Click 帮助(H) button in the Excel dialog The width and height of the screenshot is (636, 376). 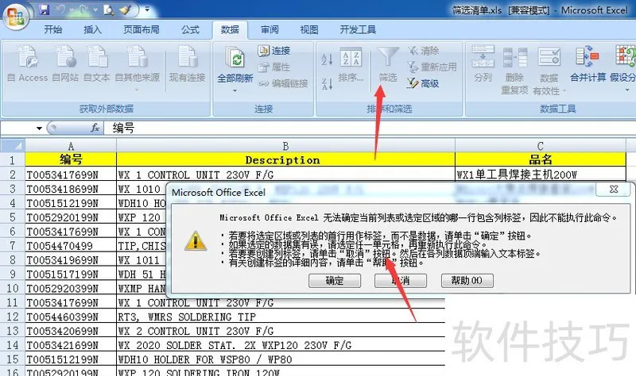tap(467, 281)
